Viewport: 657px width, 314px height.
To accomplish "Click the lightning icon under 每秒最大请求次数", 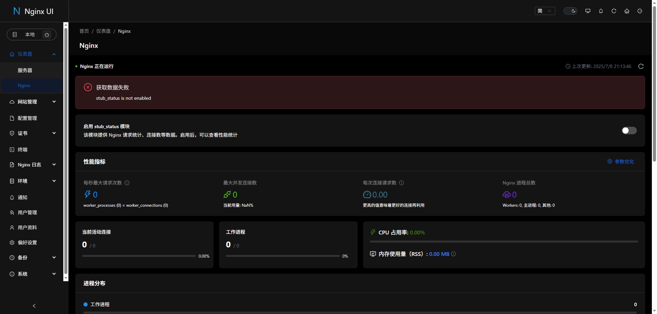I will (x=87, y=194).
